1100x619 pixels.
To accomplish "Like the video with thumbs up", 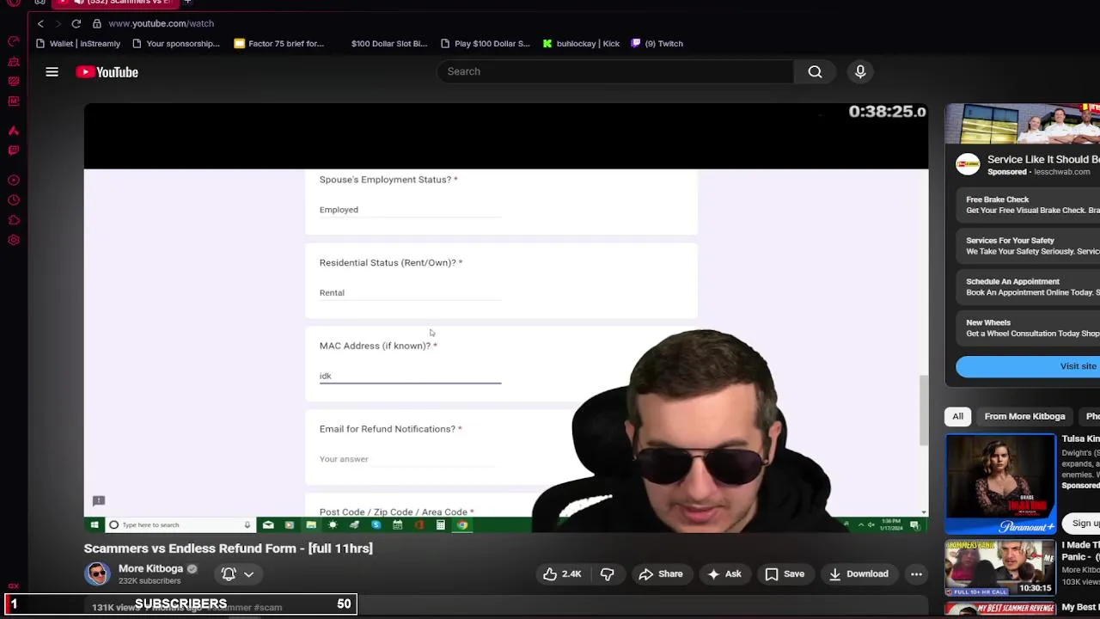I will (x=562, y=573).
